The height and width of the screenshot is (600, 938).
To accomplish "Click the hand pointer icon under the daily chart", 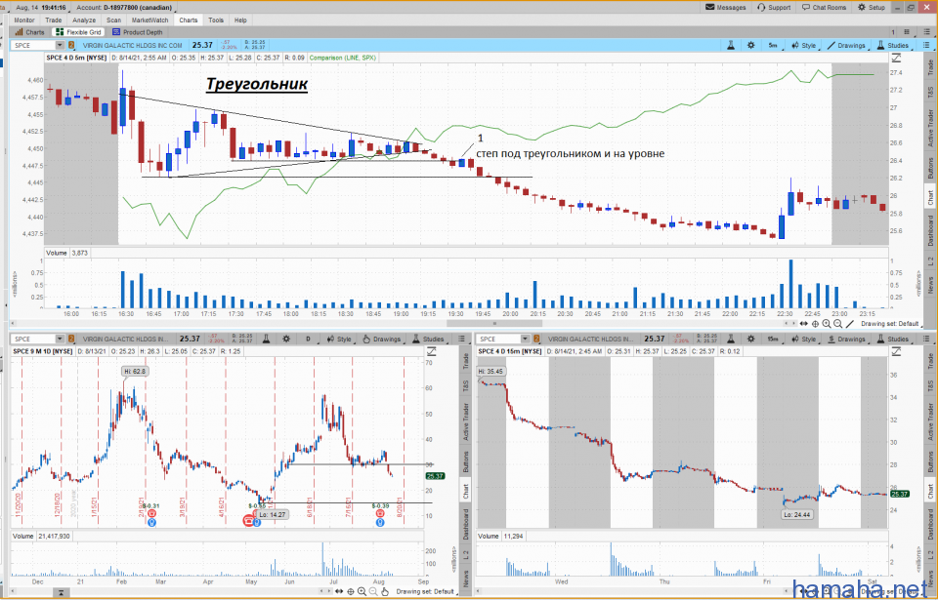I will [x=385, y=591].
